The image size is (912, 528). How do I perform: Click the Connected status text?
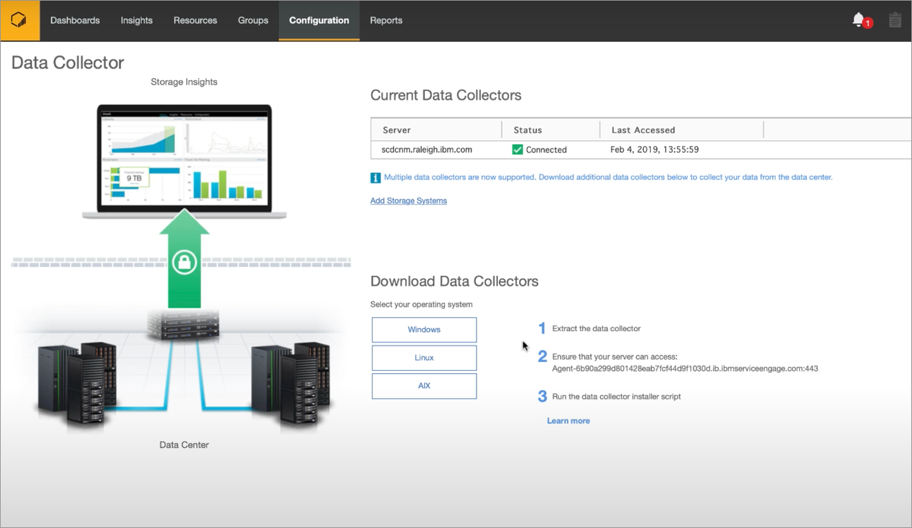click(x=546, y=150)
